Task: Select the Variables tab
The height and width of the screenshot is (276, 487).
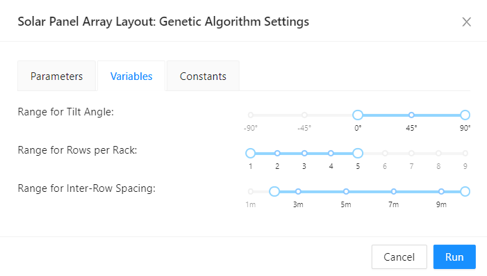Action: click(x=131, y=76)
